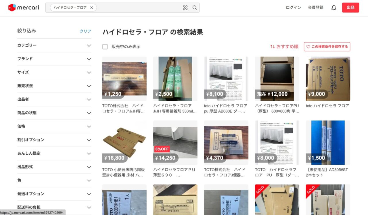Open the ¥1,250 TOTO product thumbnail
The width and height of the screenshot is (368, 215).
tap(124, 79)
